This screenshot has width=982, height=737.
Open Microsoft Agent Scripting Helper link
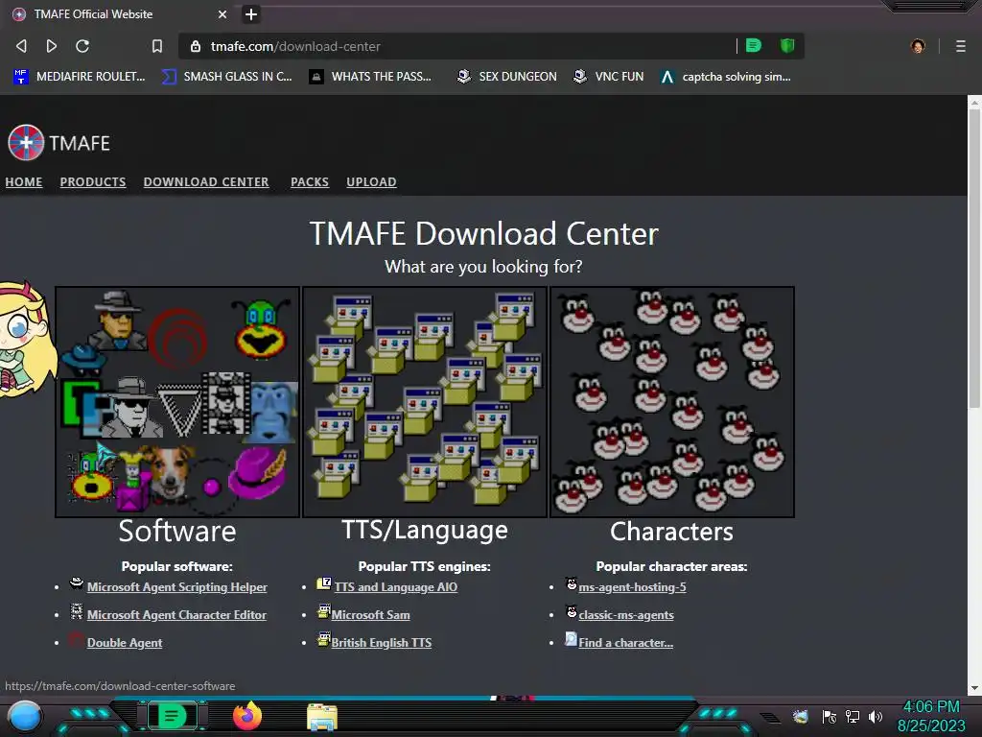click(176, 587)
